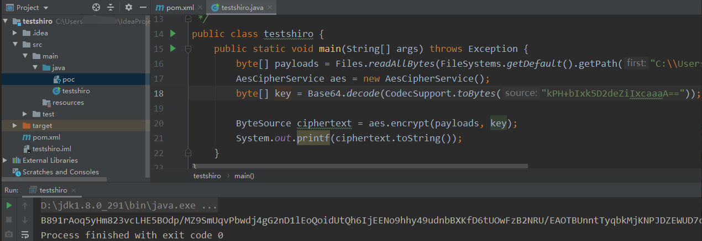Click the class icon on testshiro.java tab
Viewport: 702px width, 241px height.
(214, 8)
